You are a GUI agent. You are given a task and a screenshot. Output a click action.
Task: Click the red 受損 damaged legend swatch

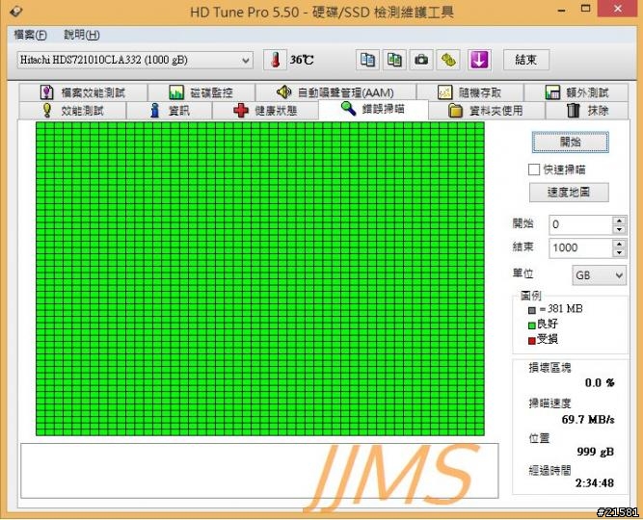coord(532,341)
